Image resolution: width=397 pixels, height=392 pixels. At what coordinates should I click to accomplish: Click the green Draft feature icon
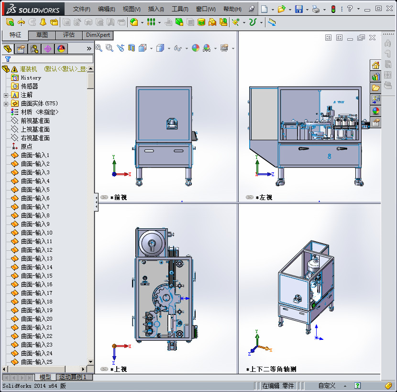[x=179, y=22]
